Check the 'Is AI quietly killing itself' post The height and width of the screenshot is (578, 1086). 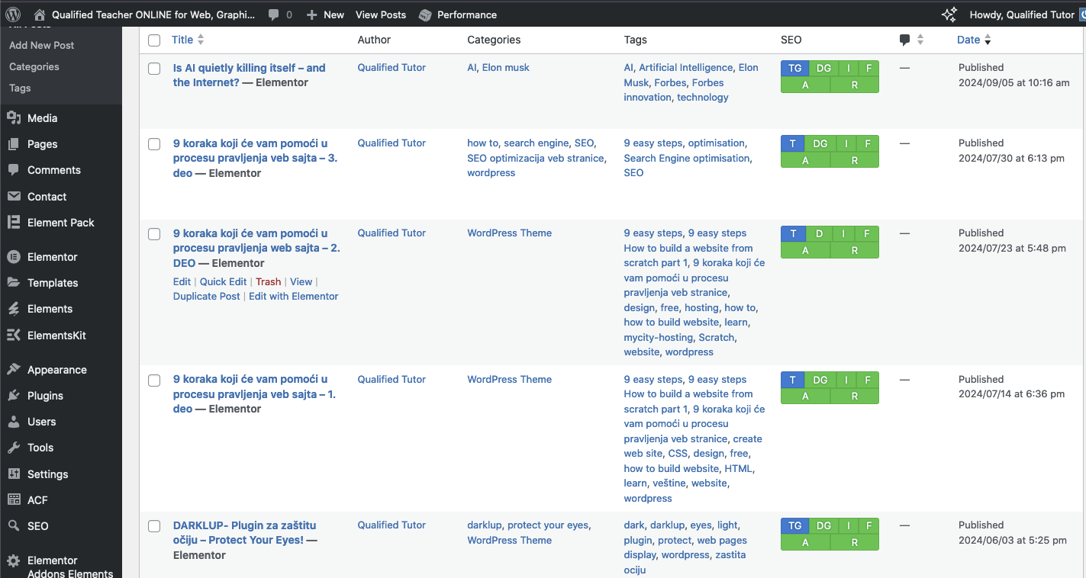154,69
